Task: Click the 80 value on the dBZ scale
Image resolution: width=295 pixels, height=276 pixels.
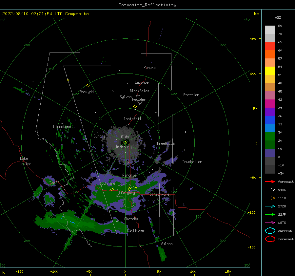Action: pos(280,26)
